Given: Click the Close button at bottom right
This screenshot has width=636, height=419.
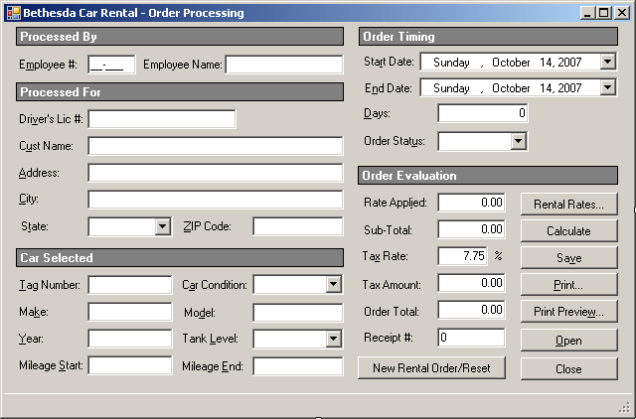Looking at the screenshot, I should (x=569, y=368).
